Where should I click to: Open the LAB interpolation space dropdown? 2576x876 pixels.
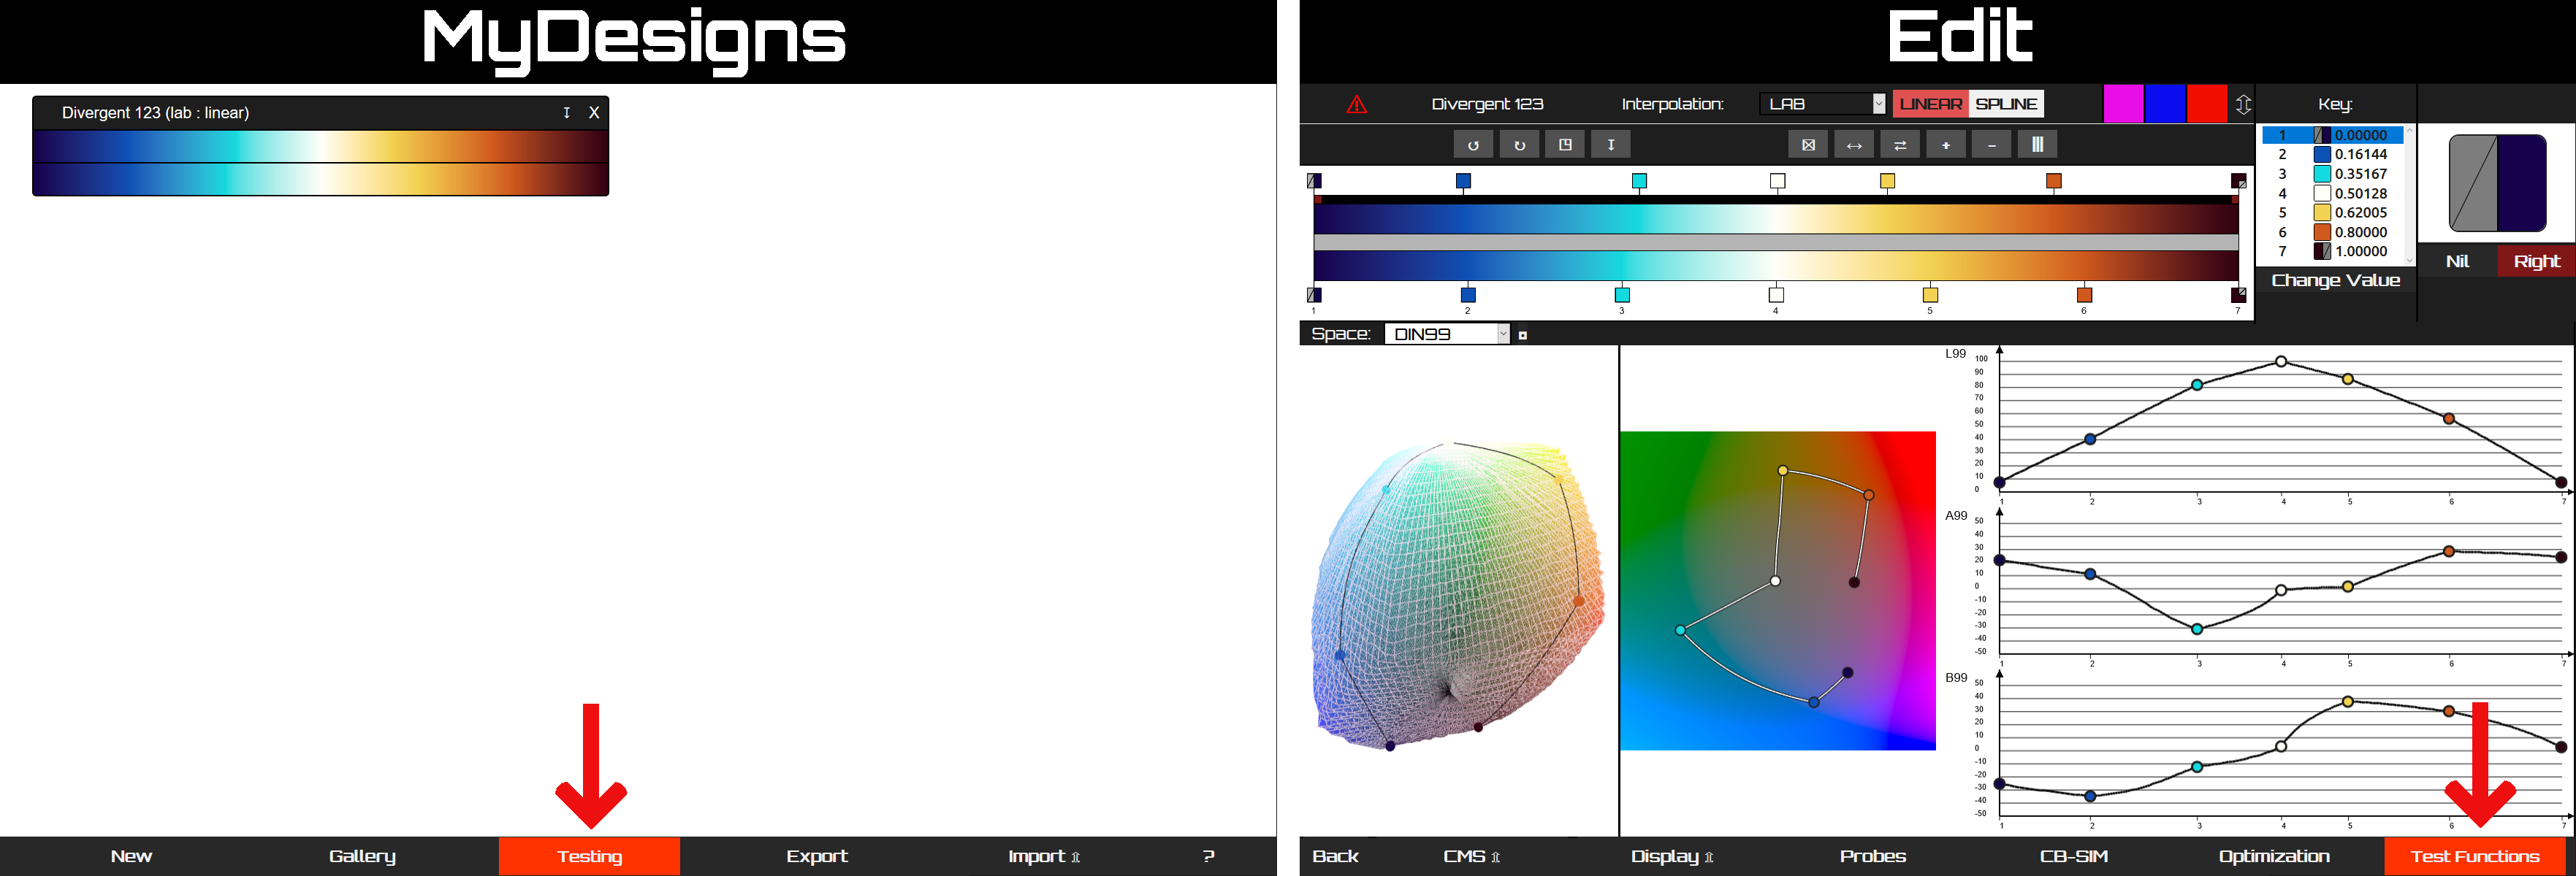click(x=1822, y=104)
